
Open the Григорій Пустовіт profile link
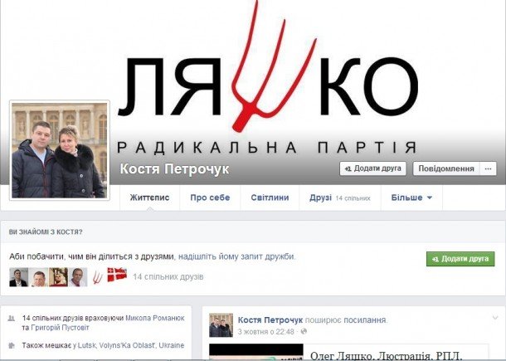pos(60,328)
